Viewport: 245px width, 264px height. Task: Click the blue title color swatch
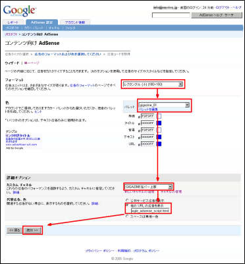(x=159, y=123)
